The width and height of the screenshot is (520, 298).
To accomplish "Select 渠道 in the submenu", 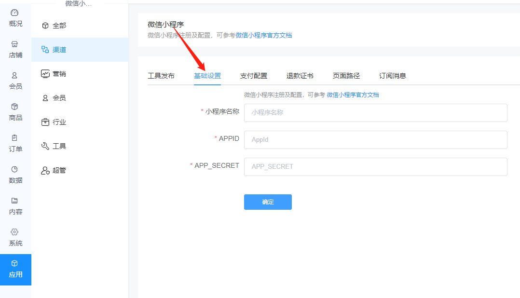I will tap(59, 50).
